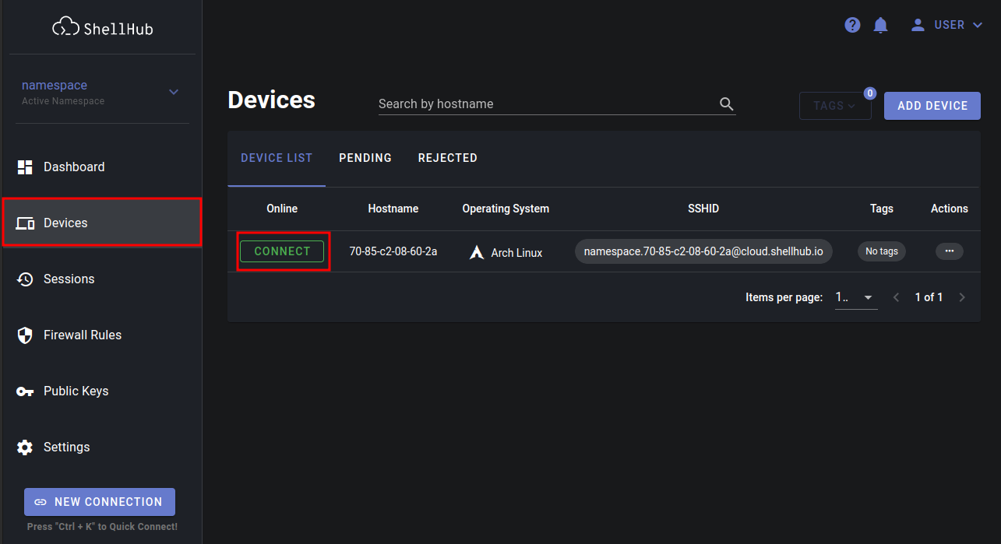
Task: Open the TAGS filter dropdown
Action: [x=835, y=106]
